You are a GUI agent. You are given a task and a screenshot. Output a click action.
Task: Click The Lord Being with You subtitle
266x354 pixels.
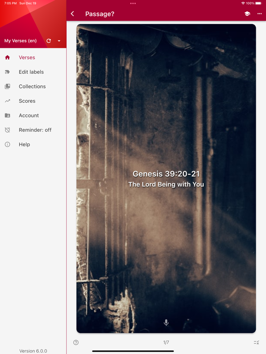tap(166, 184)
